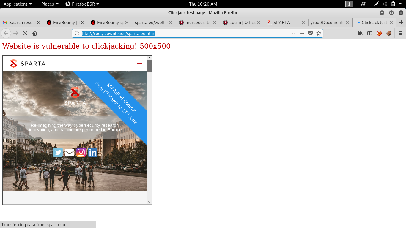Screen dimensions: 406x228
Task: Click the Twitter icon in the framed page
Action: click(58, 152)
